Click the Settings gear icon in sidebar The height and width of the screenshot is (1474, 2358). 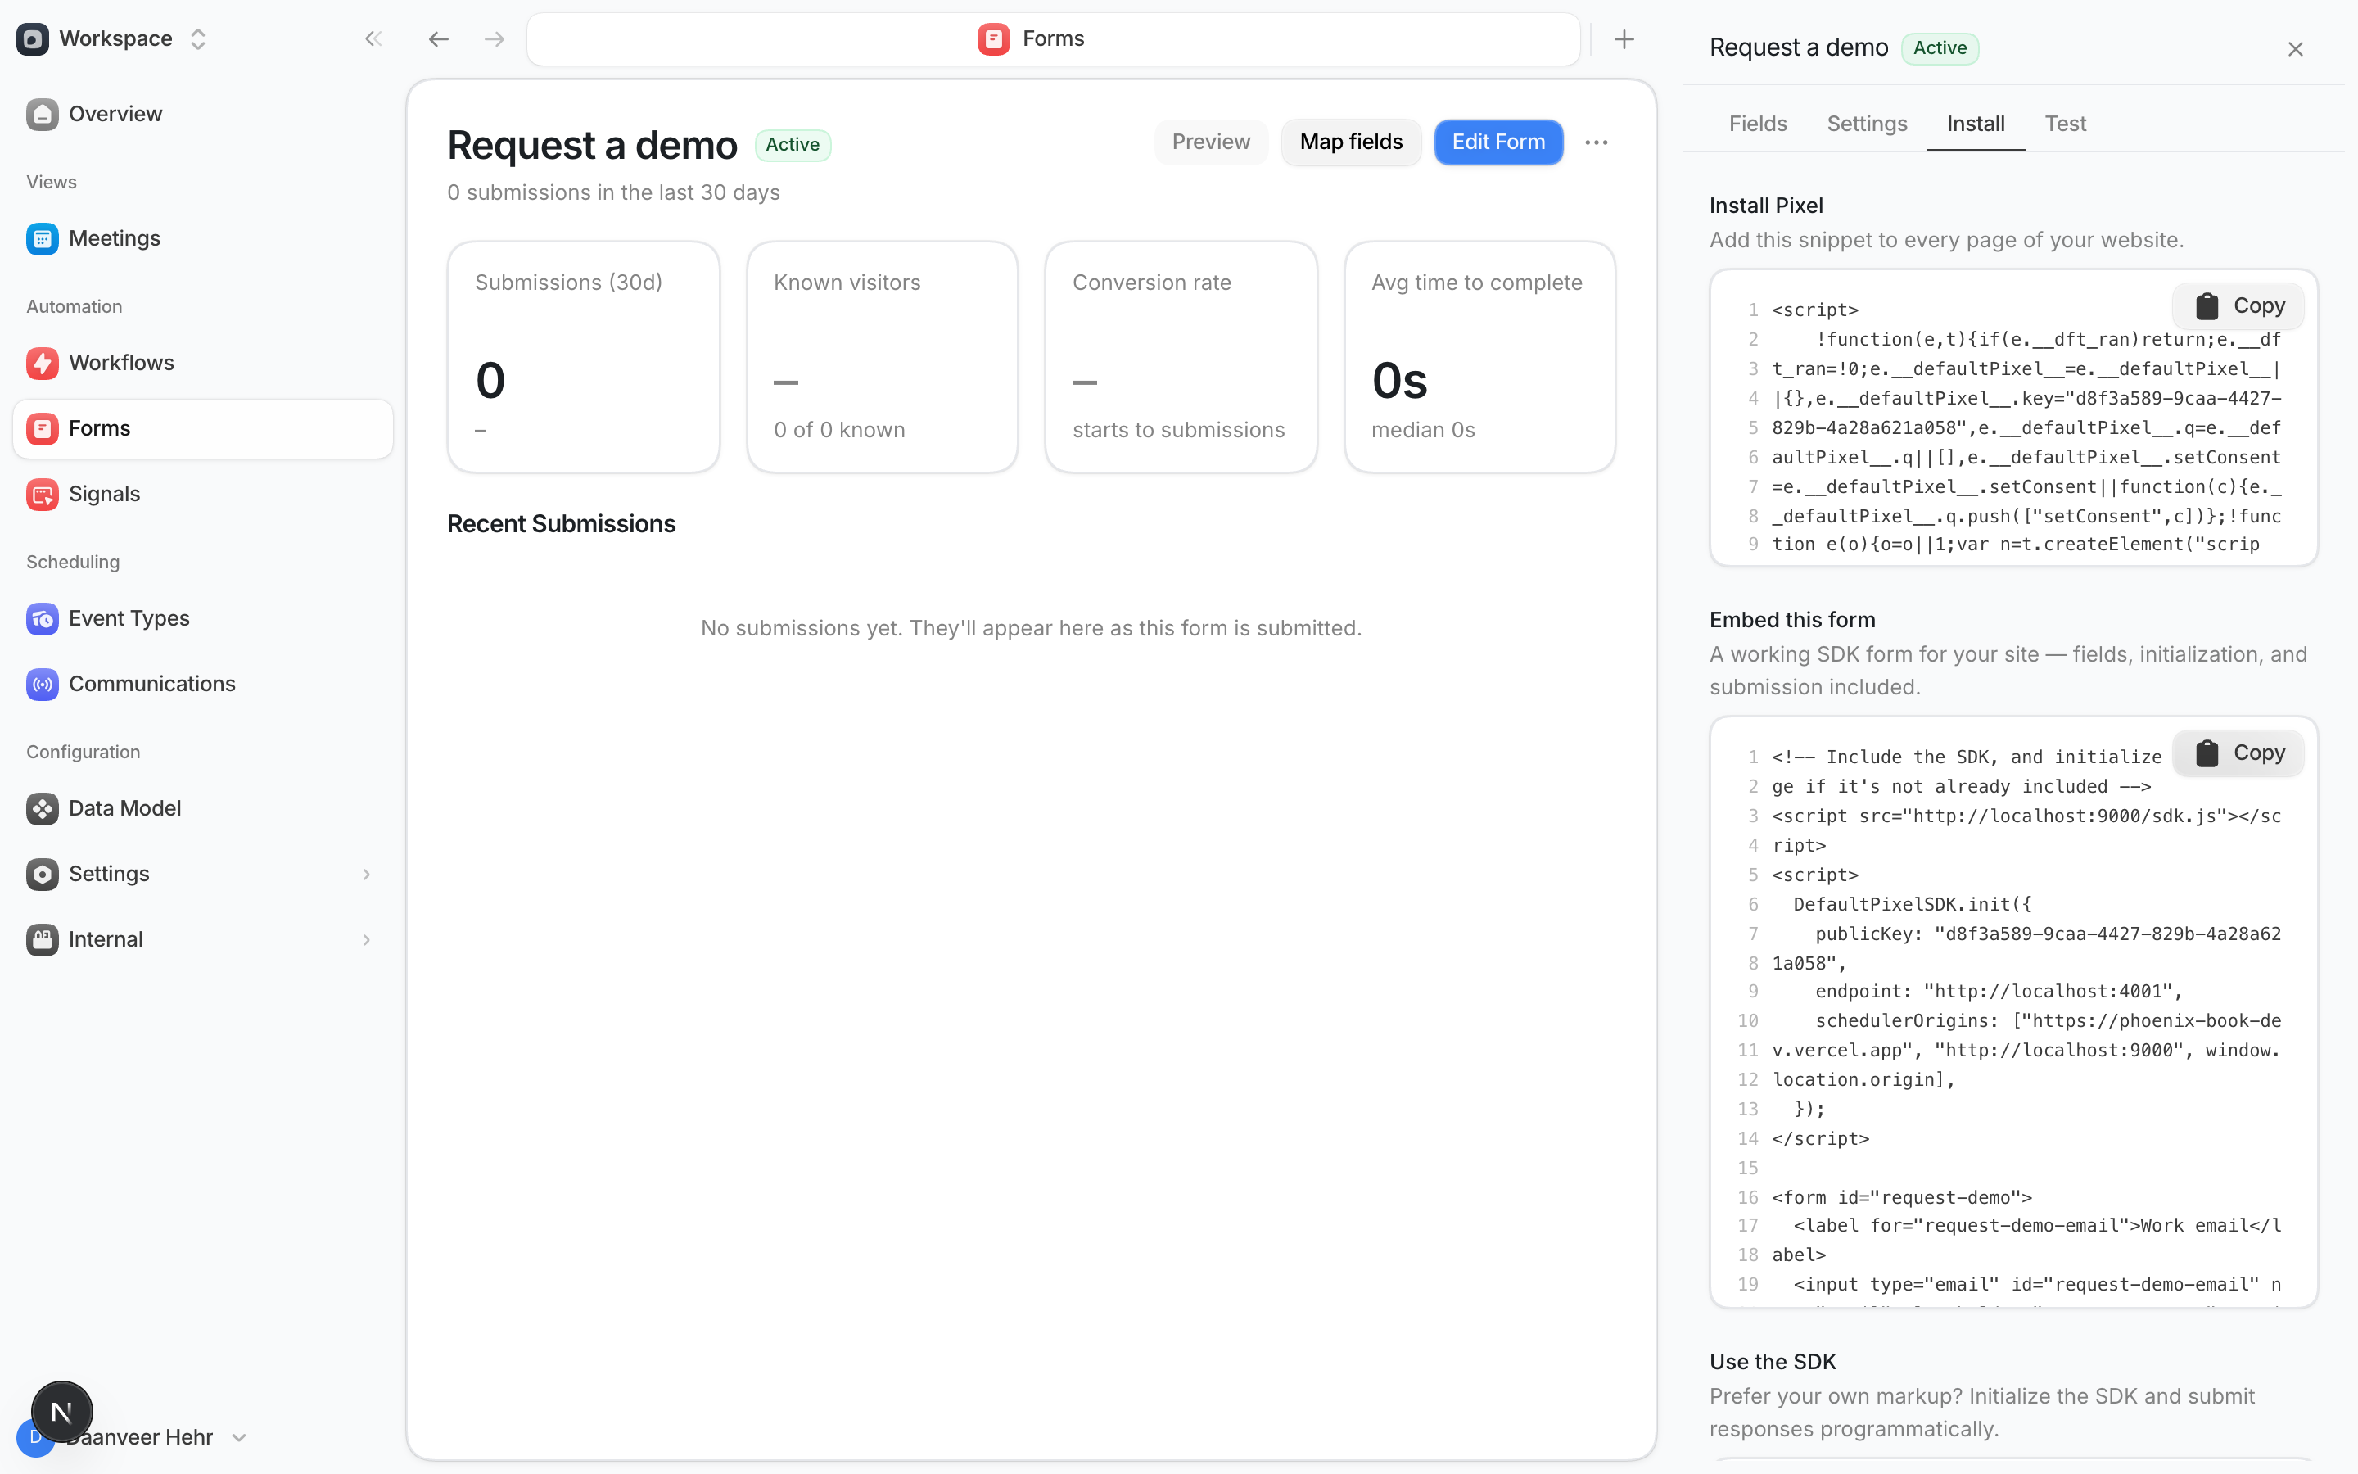[42, 875]
